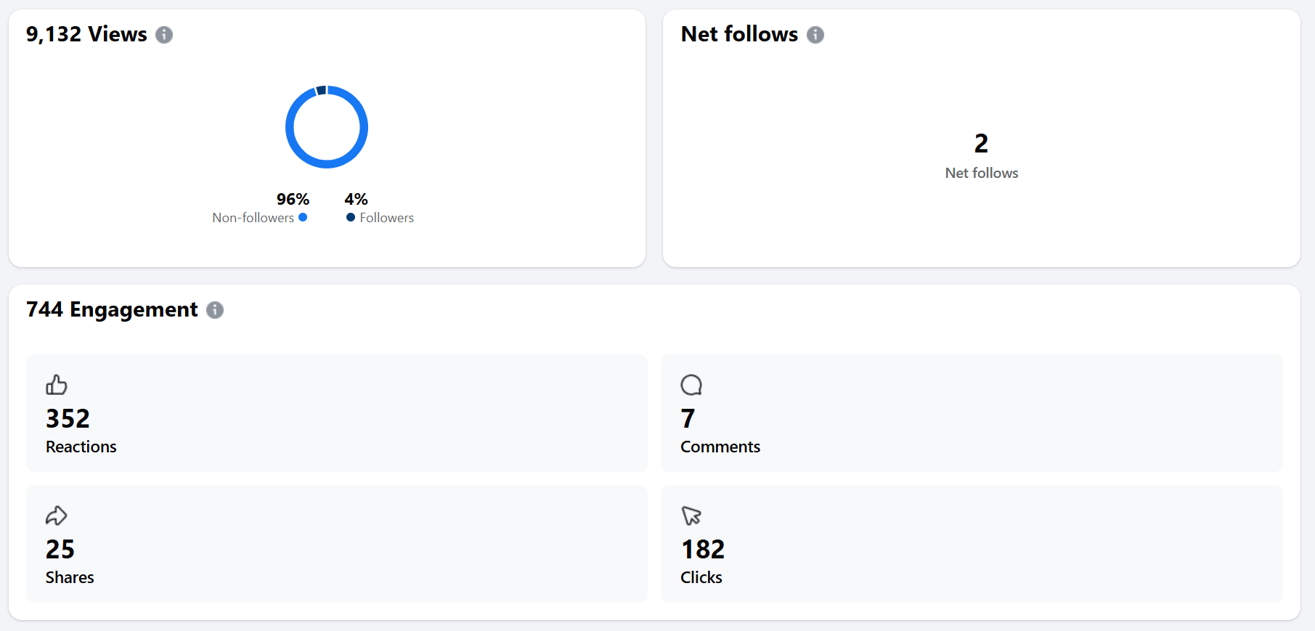Open the info tooltip next to Net follows heading
The height and width of the screenshot is (631, 1315).
[x=815, y=35]
